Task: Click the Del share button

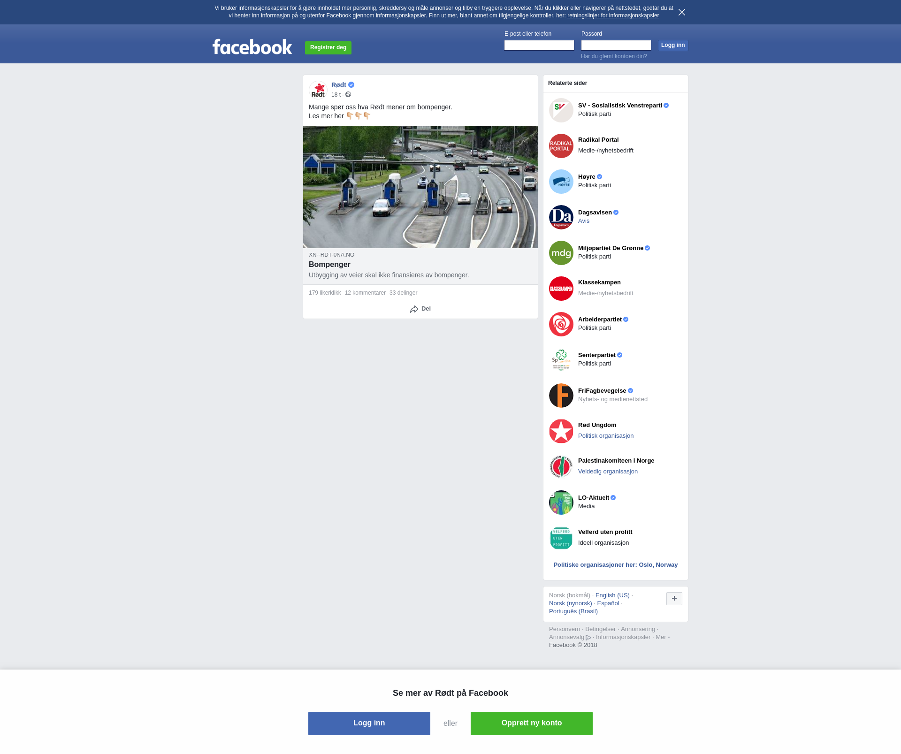Action: (x=420, y=309)
